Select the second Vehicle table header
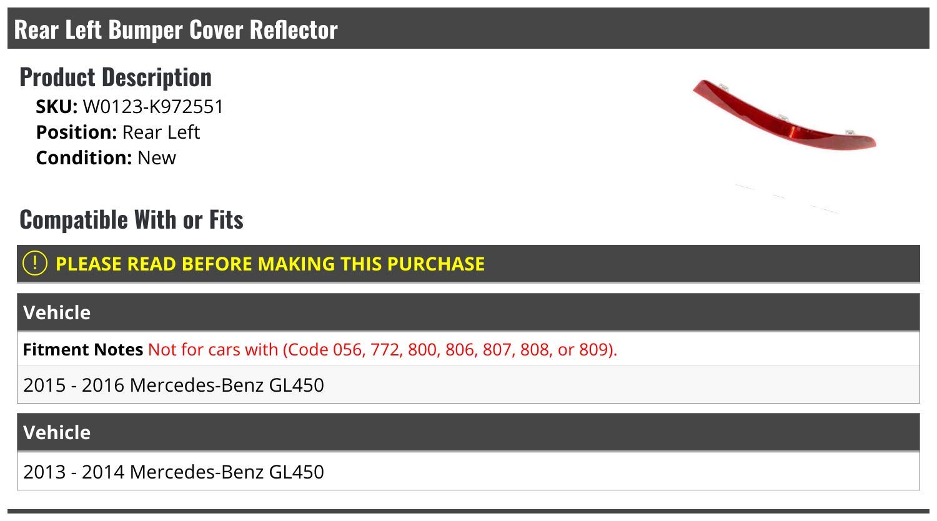 [57, 432]
